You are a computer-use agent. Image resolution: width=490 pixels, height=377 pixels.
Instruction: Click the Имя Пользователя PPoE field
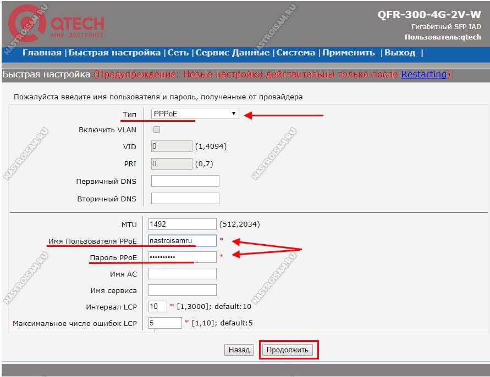pos(182,241)
